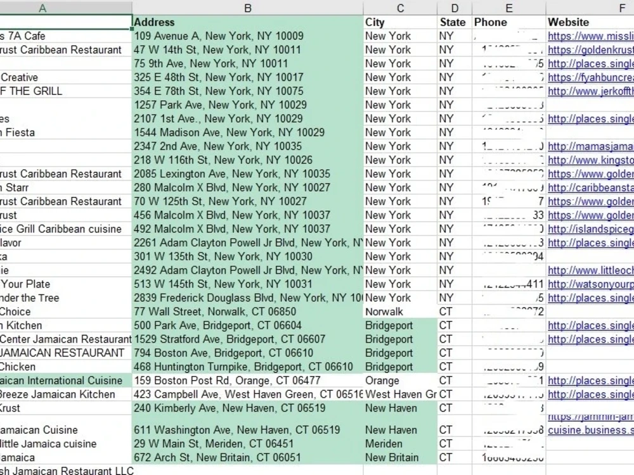Open the www.kingsto... website link
634x475 pixels.
(x=591, y=160)
